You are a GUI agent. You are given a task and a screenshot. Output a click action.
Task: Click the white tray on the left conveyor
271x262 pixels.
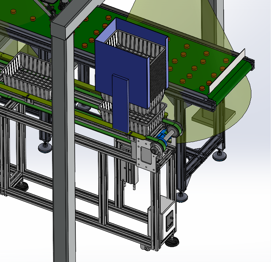click(27, 76)
